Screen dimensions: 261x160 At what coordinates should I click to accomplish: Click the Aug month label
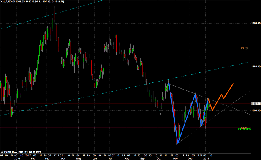tap(127, 158)
